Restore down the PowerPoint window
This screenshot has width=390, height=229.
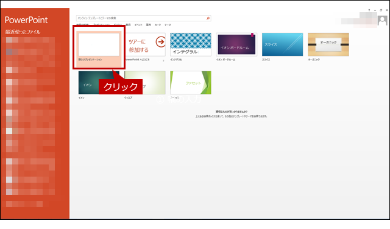pyautogui.click(x=381, y=10)
